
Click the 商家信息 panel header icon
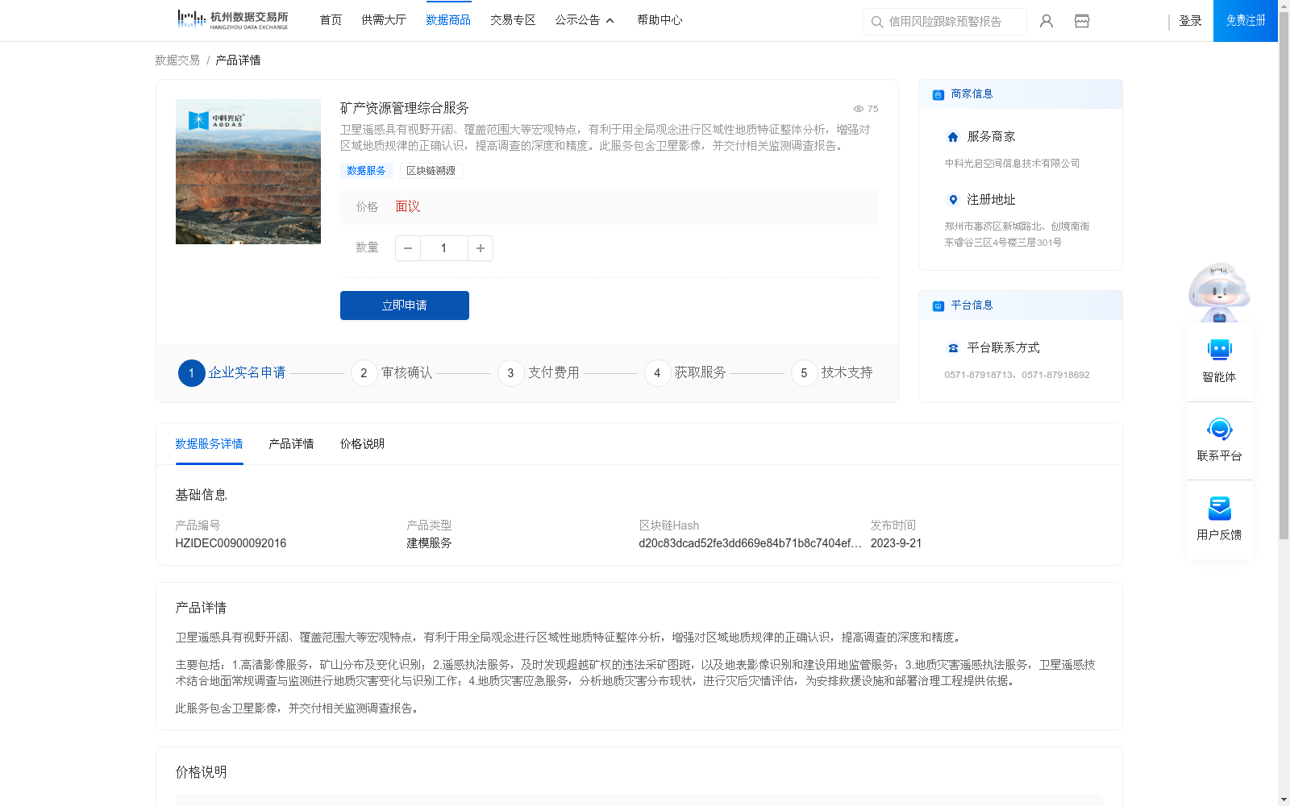click(x=938, y=95)
